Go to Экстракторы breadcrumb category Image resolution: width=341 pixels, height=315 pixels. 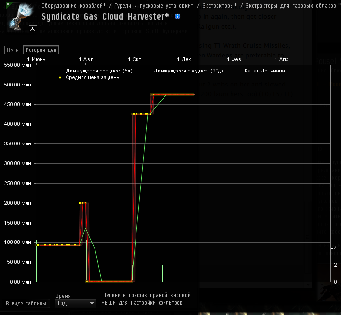coord(219,6)
